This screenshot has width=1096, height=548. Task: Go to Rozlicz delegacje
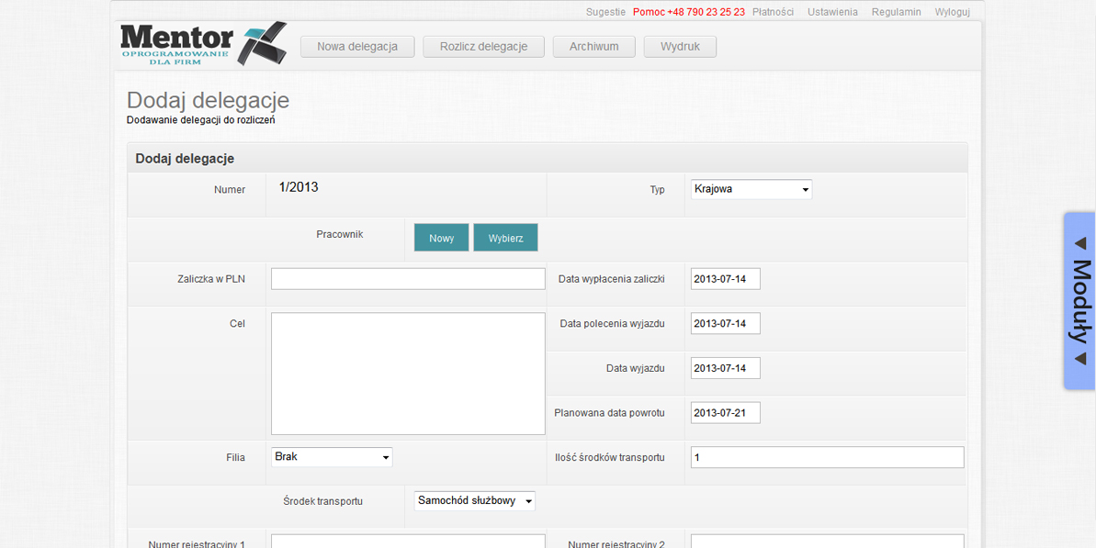pos(483,47)
